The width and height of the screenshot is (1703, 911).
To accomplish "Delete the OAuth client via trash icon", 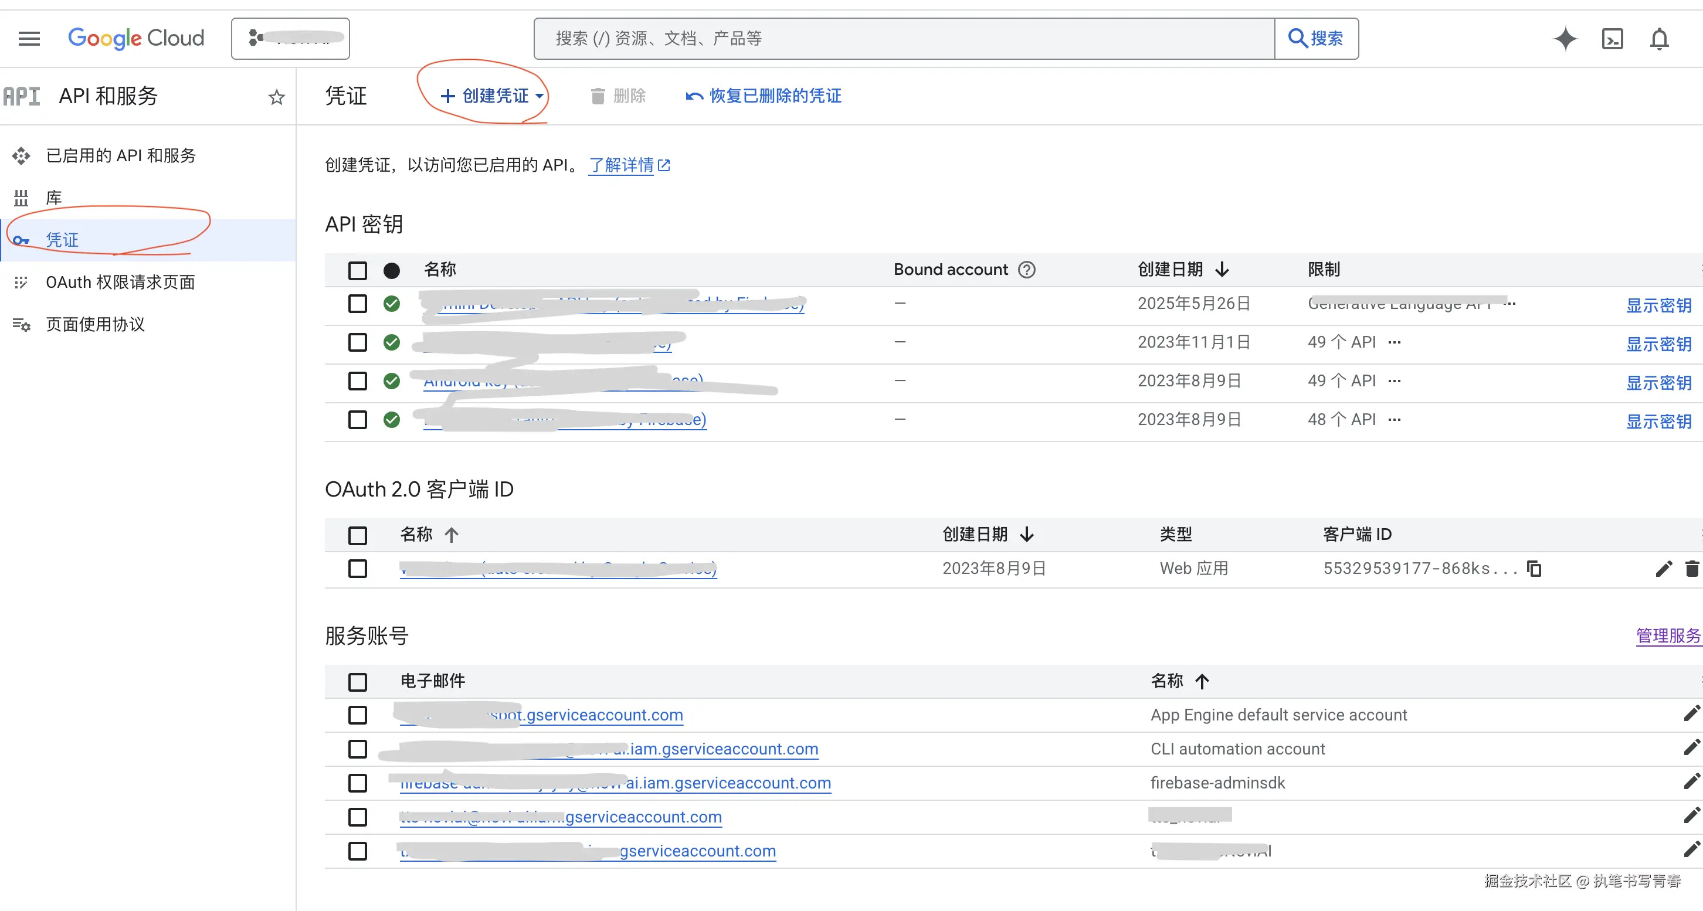I will click(1693, 569).
